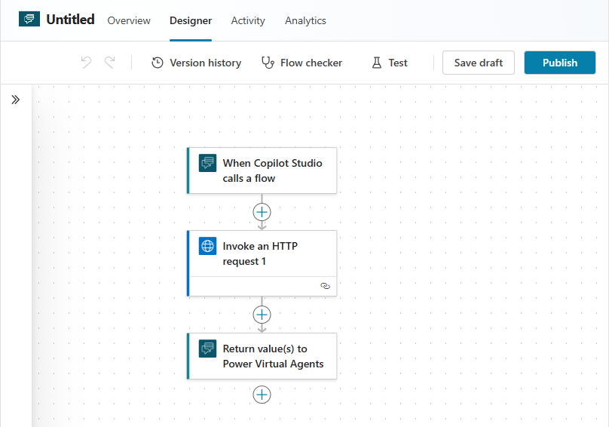609x427 pixels.
Task: Open Version history from its label
Action: point(206,63)
